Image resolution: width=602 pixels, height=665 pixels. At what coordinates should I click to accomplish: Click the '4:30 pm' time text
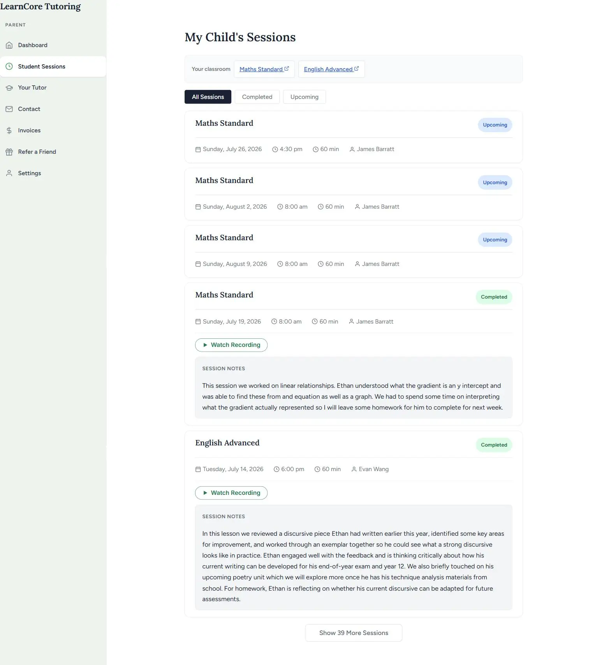(x=291, y=150)
